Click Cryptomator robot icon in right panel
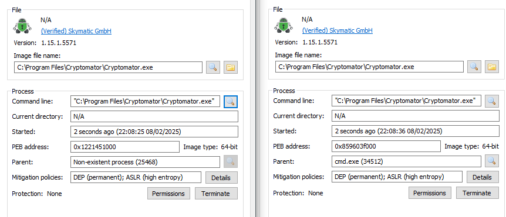Screen dimensions: 506x217 click(x=284, y=25)
